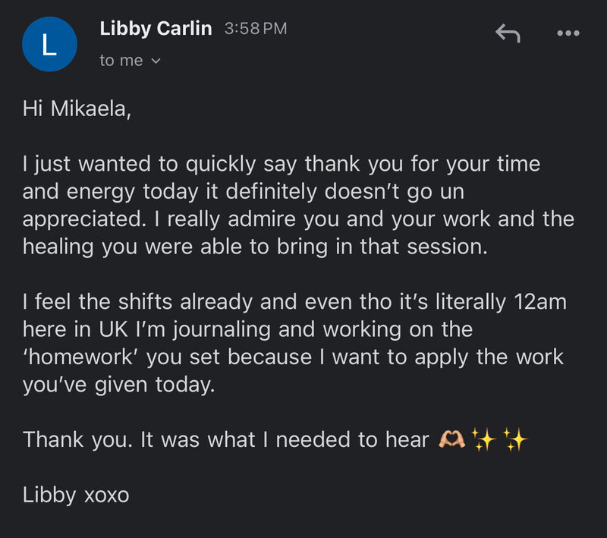Tap the last sparkles emoji
Viewport: 607px width, 538px height.
[x=516, y=439]
